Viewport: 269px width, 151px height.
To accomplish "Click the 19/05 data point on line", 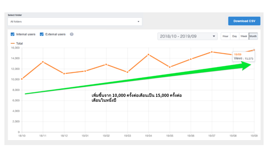I will coord(170,67).
